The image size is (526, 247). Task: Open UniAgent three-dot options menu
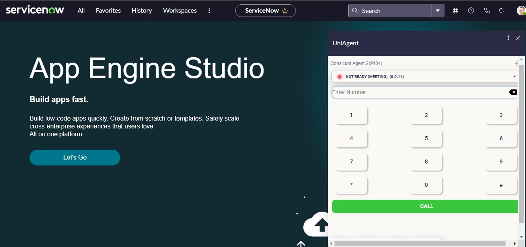tap(508, 38)
